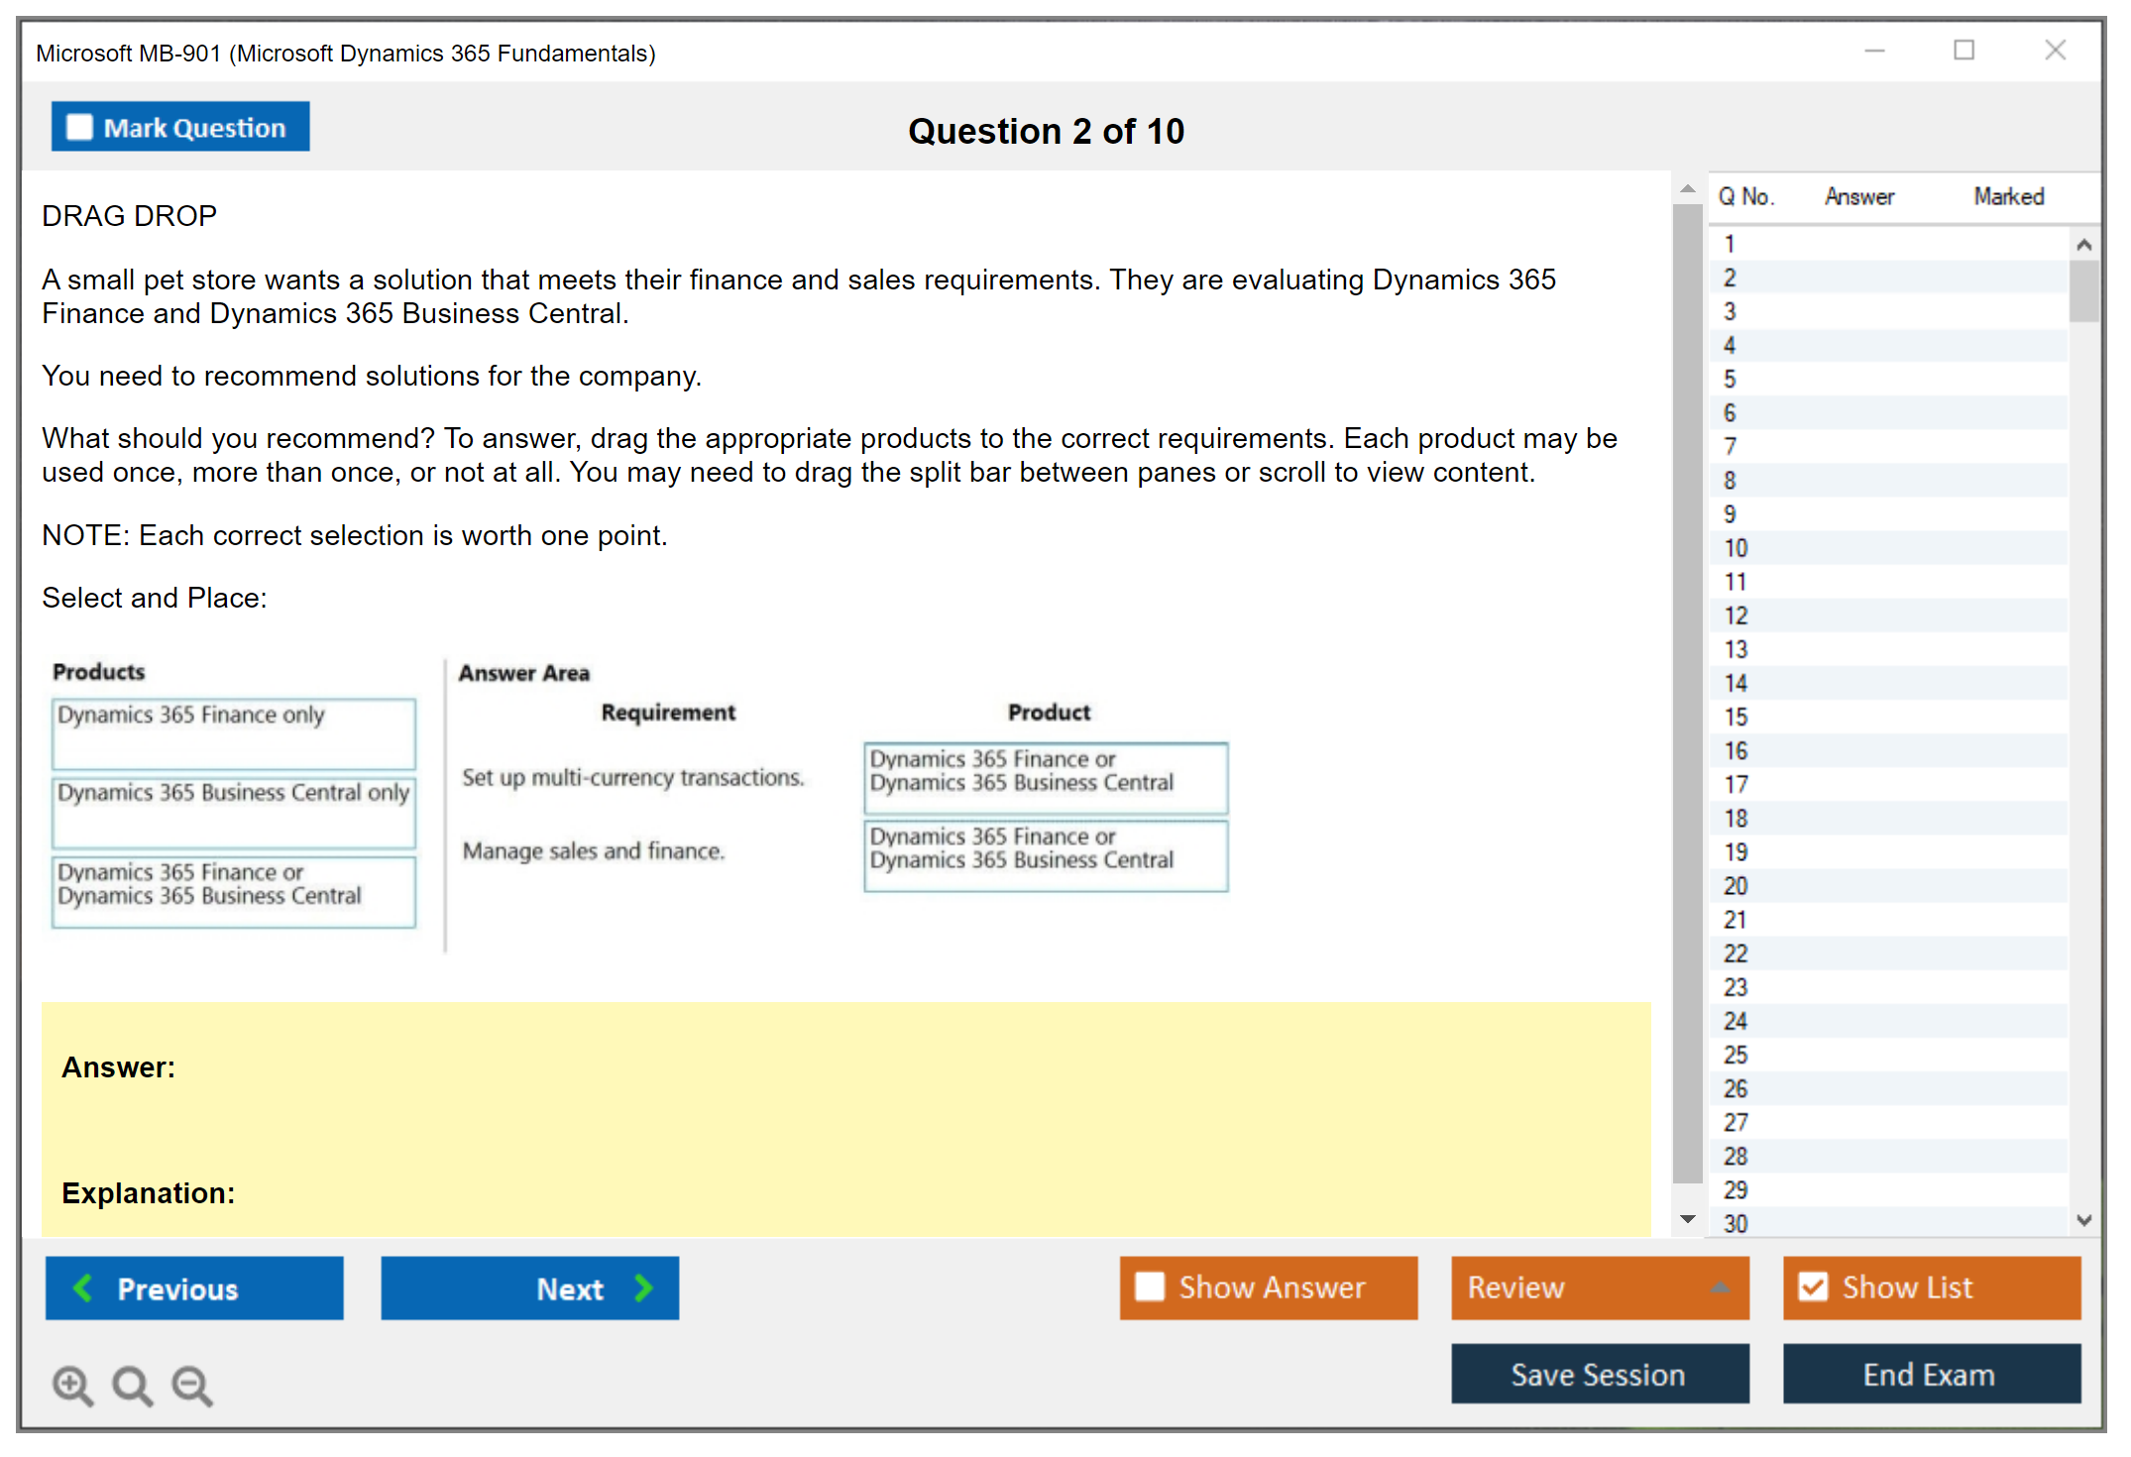Click the green left arrow on Previous

coord(83,1288)
